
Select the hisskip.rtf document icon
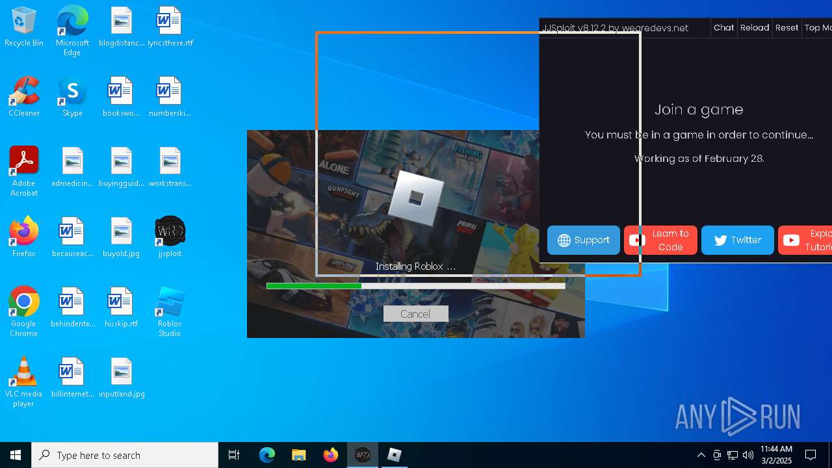click(x=121, y=308)
